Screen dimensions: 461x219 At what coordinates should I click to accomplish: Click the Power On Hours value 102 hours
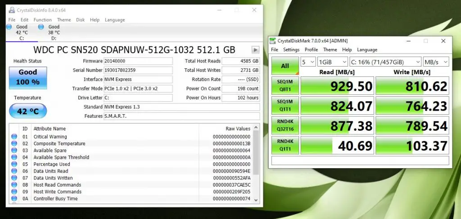click(240, 98)
